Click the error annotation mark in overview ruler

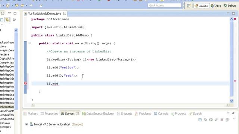pyautogui.click(x=235, y=81)
